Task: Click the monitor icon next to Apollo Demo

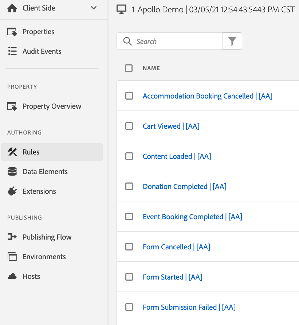Action: (121, 9)
